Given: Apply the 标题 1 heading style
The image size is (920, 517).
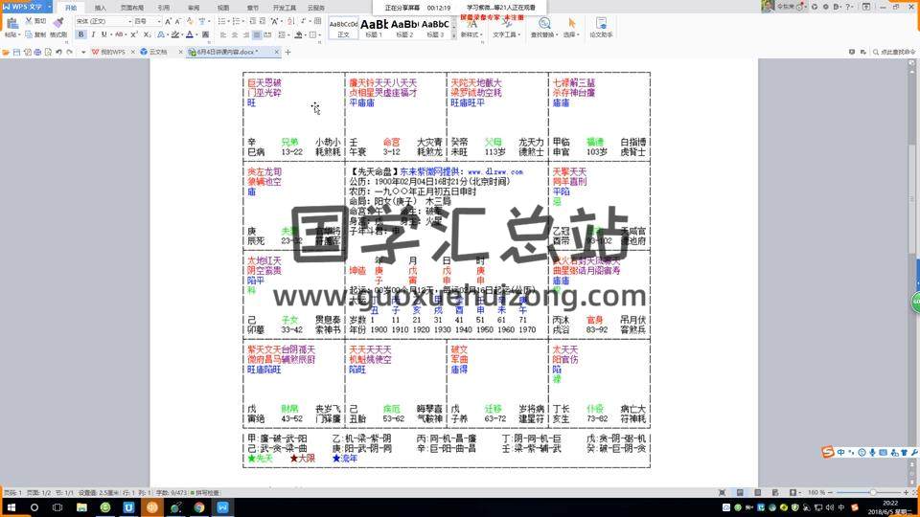Looking at the screenshot, I should coord(374,27).
